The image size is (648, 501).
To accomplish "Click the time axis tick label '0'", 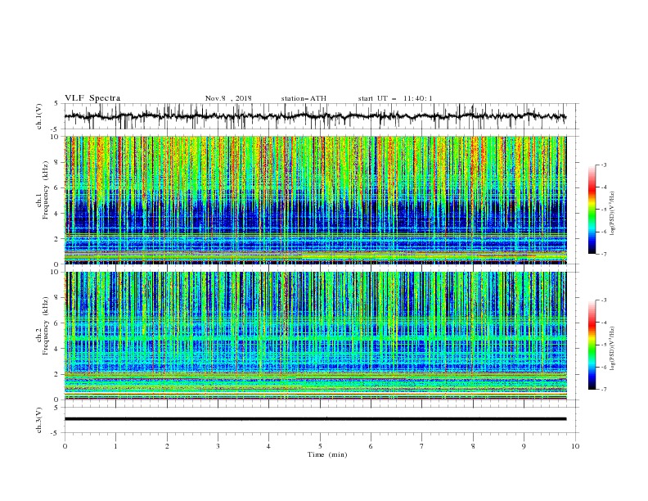I will click(65, 446).
